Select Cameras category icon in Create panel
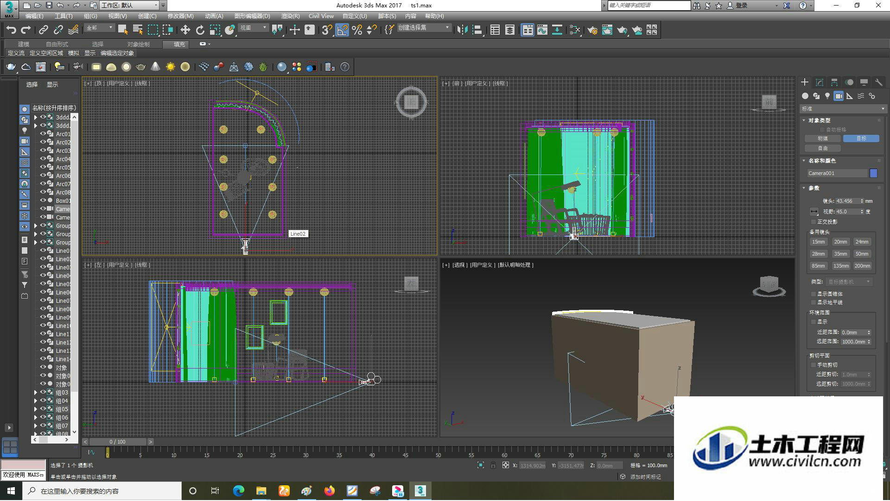 [839, 96]
